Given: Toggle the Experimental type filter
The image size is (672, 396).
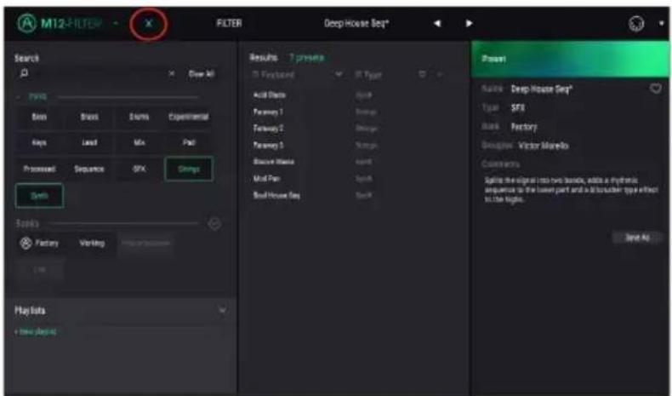Looking at the screenshot, I should (x=189, y=117).
